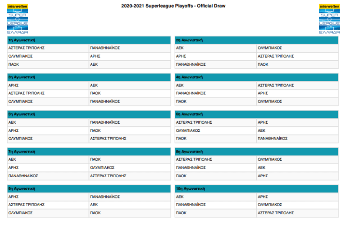Image resolution: width=346 pixels, height=229 pixels.
Task: Select the 6η Αγωνιστική header bar
Action: click(x=256, y=114)
